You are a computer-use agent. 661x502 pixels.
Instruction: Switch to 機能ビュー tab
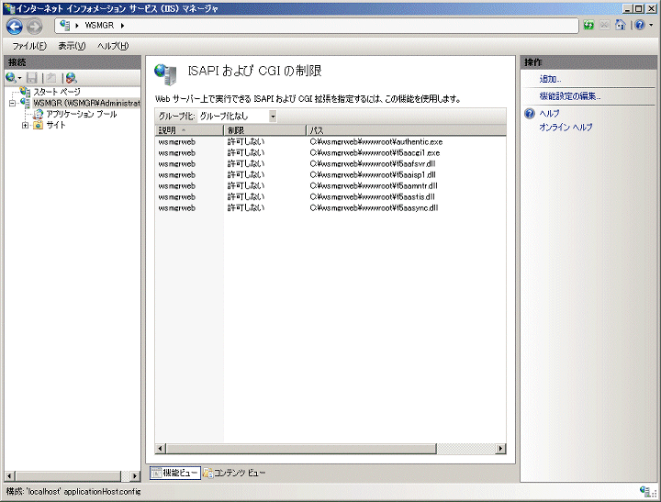tap(175, 473)
